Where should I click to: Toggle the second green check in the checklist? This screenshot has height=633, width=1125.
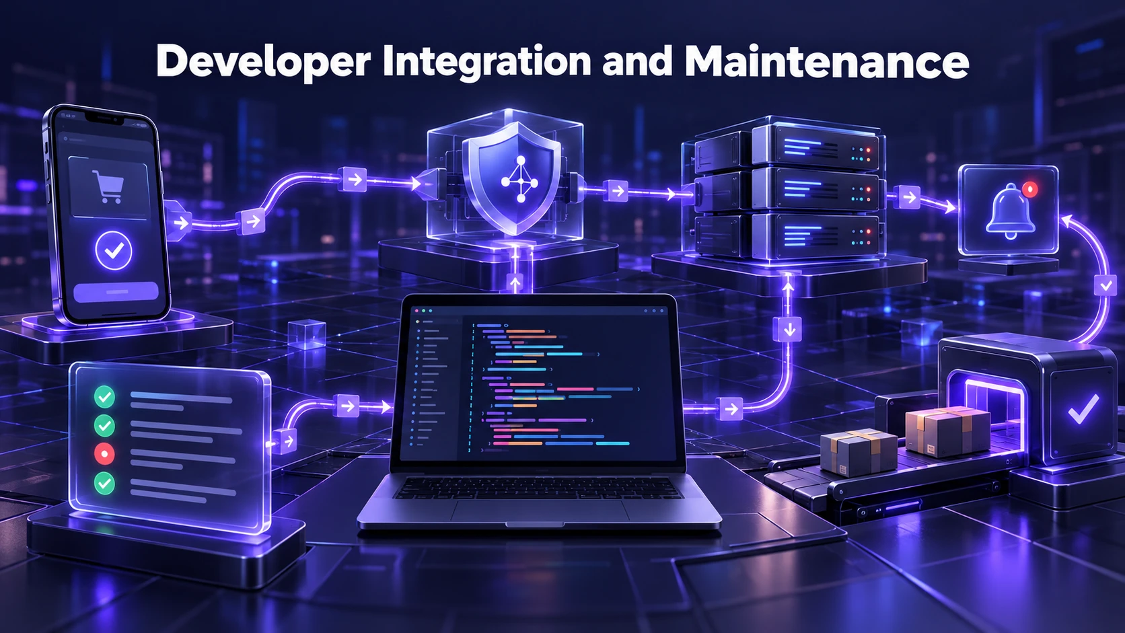point(104,425)
